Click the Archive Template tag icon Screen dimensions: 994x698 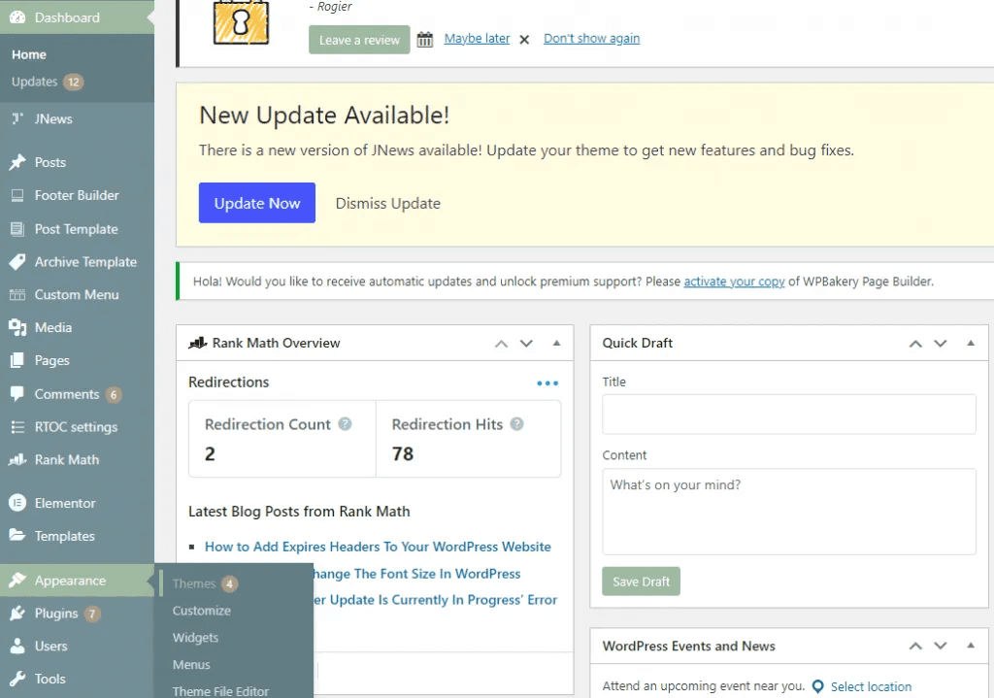[x=17, y=262]
